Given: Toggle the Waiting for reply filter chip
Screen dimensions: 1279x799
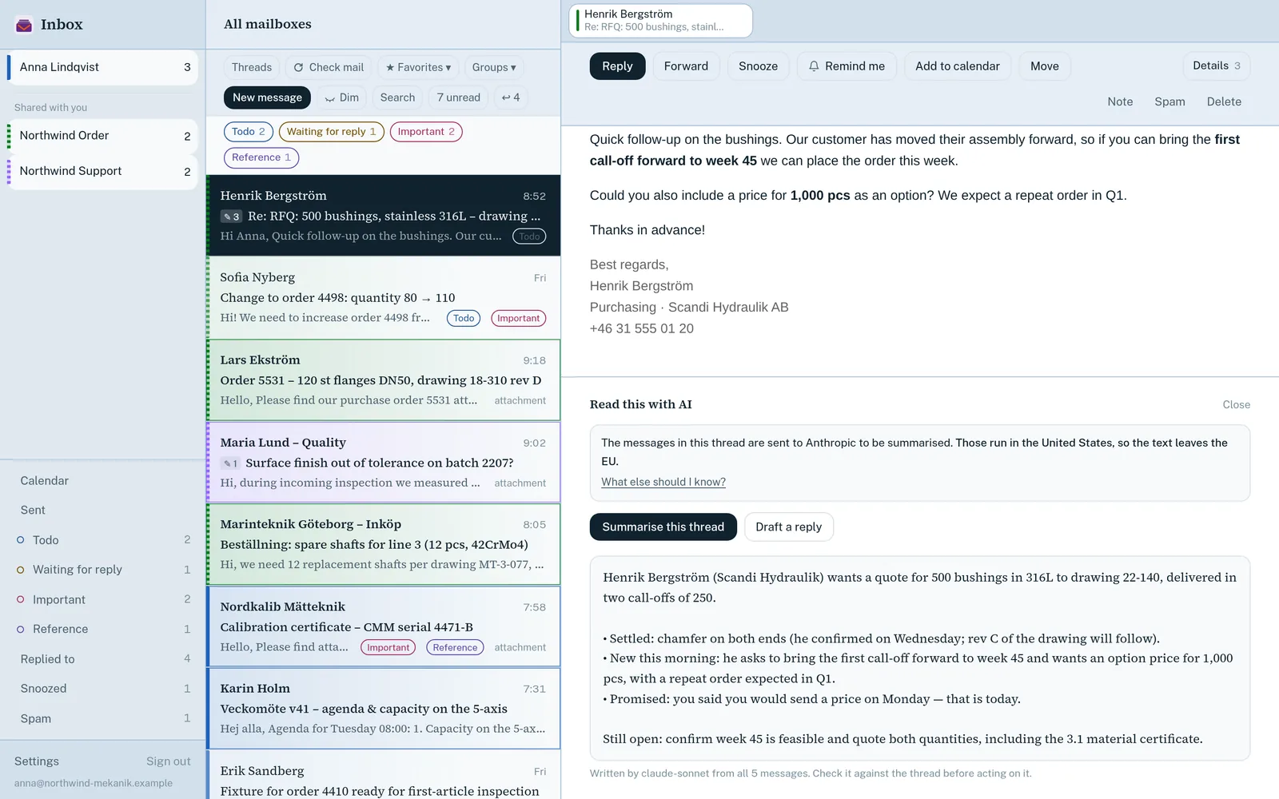Looking at the screenshot, I should click(x=331, y=132).
